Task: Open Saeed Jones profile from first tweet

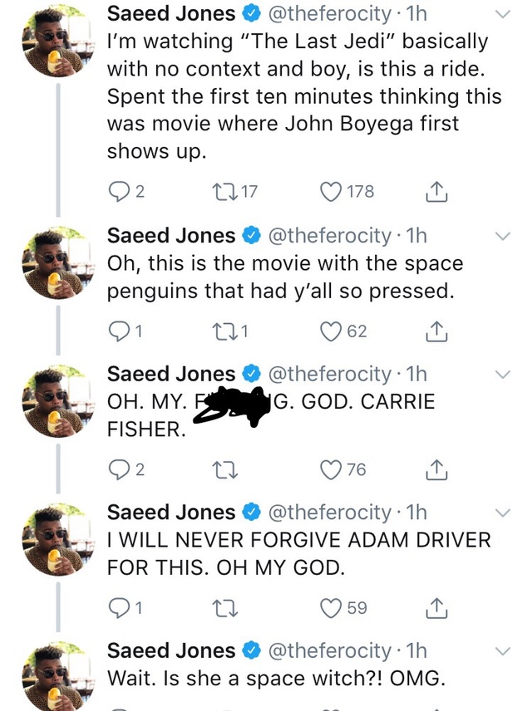Action: tap(171, 14)
